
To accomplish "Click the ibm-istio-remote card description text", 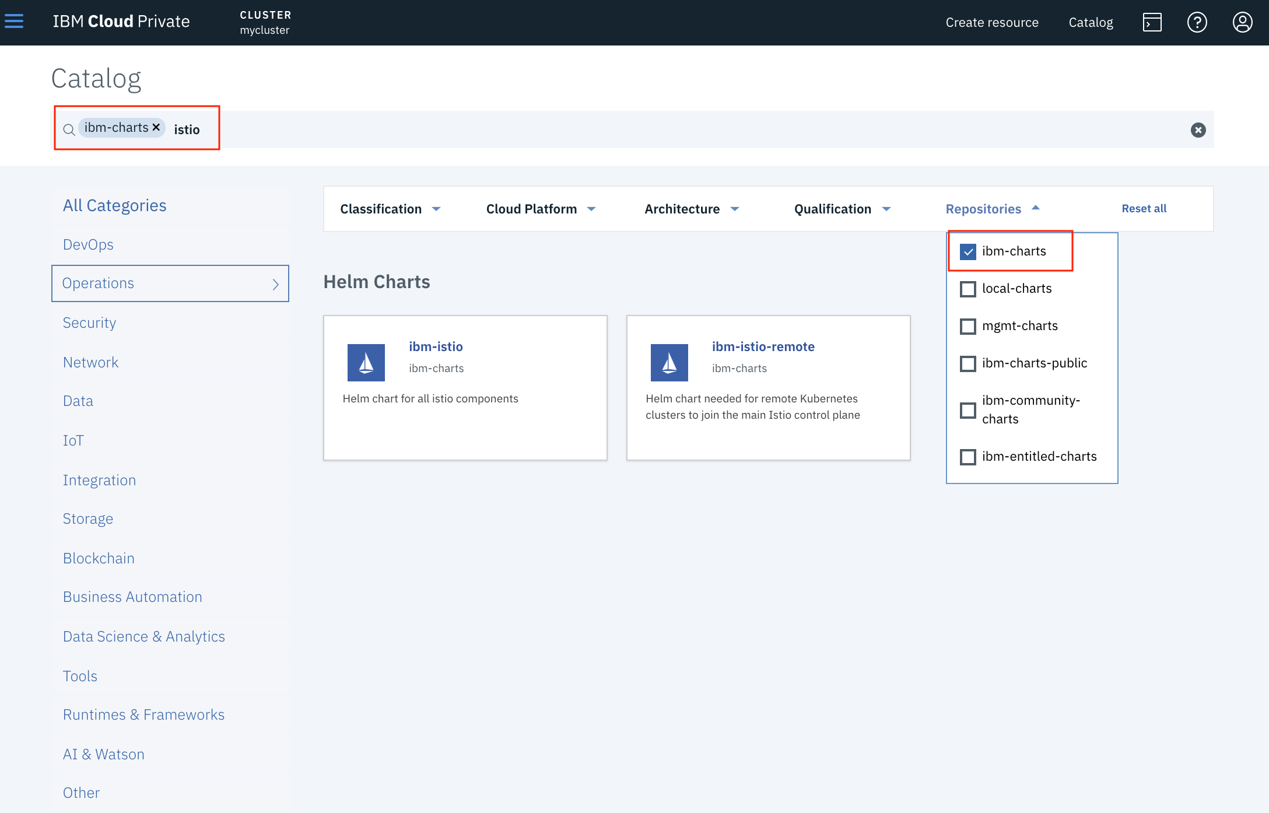I will (753, 406).
